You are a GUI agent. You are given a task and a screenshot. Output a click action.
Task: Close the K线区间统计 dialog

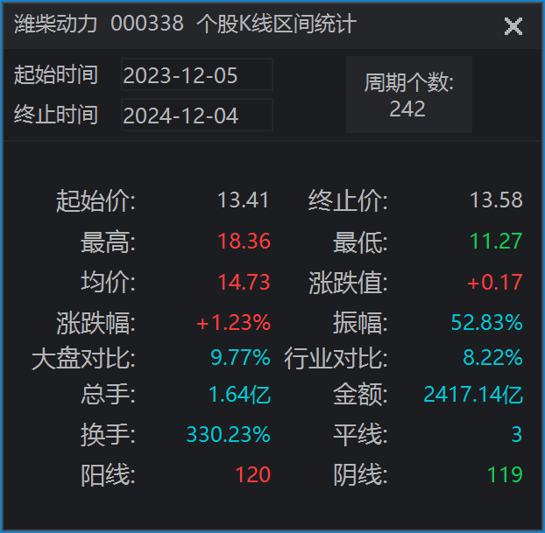coord(513,26)
